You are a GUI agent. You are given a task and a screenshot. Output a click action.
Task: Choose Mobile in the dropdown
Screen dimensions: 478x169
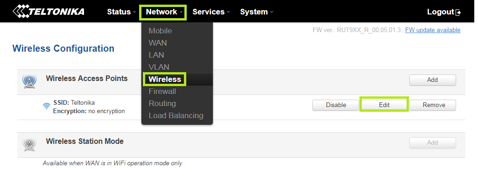[161, 31]
